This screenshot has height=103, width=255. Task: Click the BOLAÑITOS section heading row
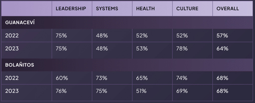coord(20,65)
